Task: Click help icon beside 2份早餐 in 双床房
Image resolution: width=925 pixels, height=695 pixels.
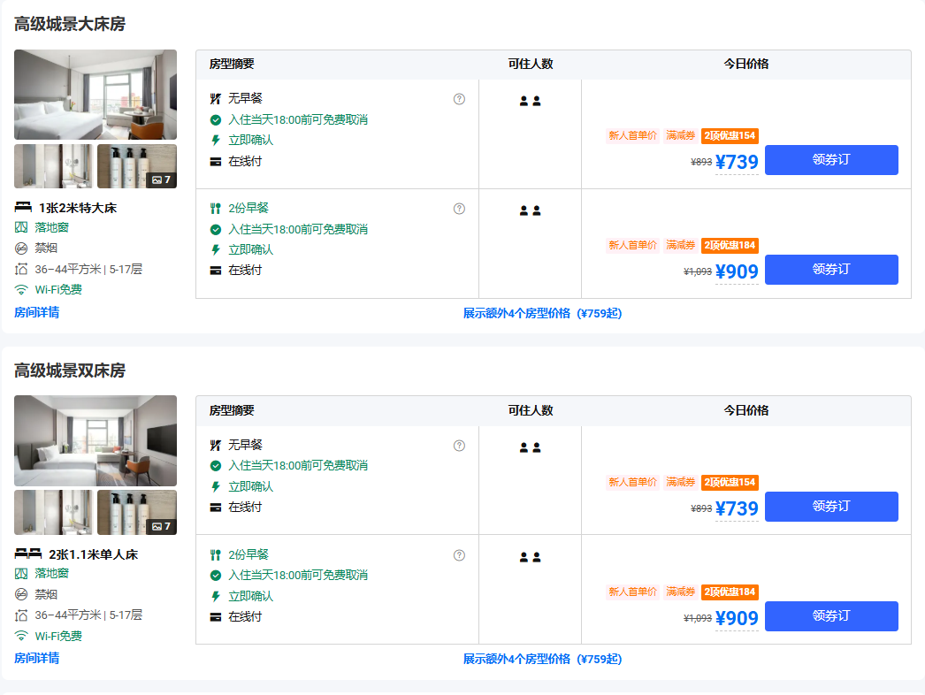Action: 459,555
